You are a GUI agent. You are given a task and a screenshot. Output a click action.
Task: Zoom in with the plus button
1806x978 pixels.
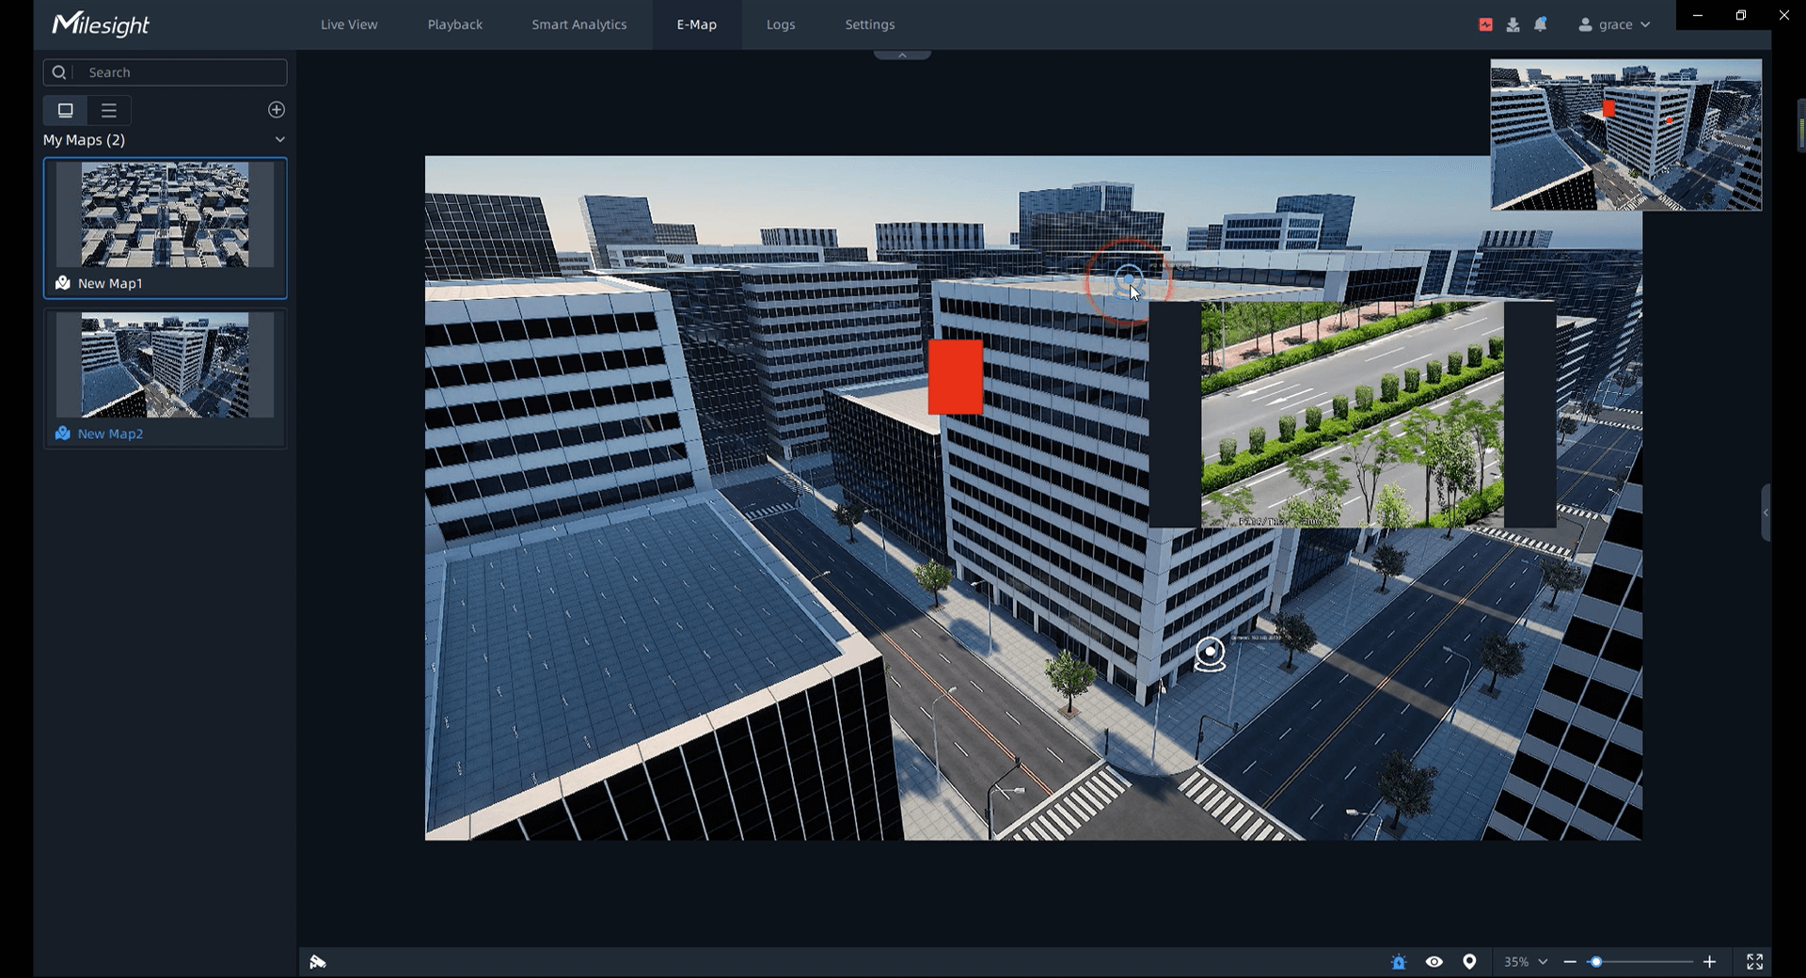[1709, 961]
